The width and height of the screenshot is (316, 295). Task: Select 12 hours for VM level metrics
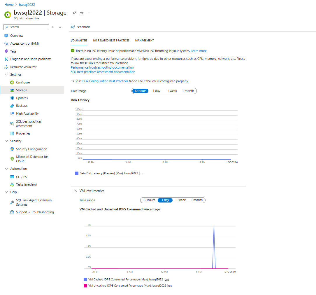tap(149, 200)
